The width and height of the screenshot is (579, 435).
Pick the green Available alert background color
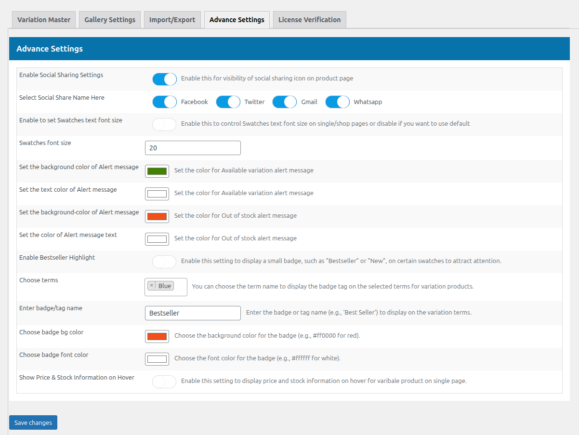click(x=157, y=171)
